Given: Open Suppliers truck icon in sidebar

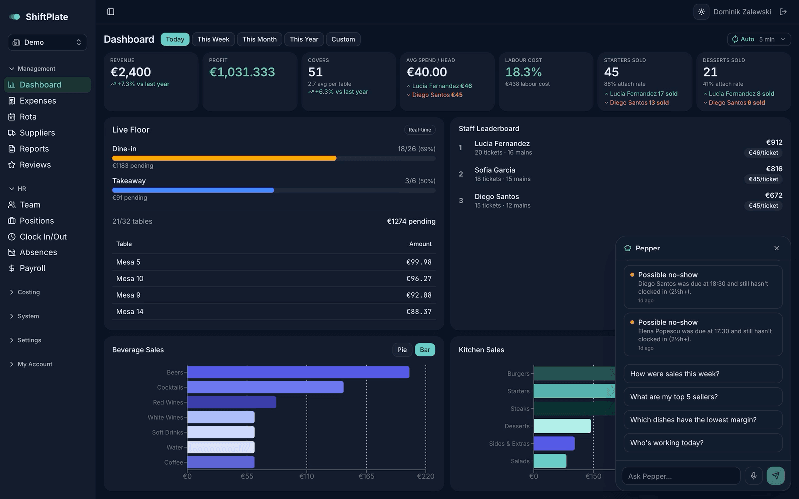Looking at the screenshot, I should [x=12, y=133].
